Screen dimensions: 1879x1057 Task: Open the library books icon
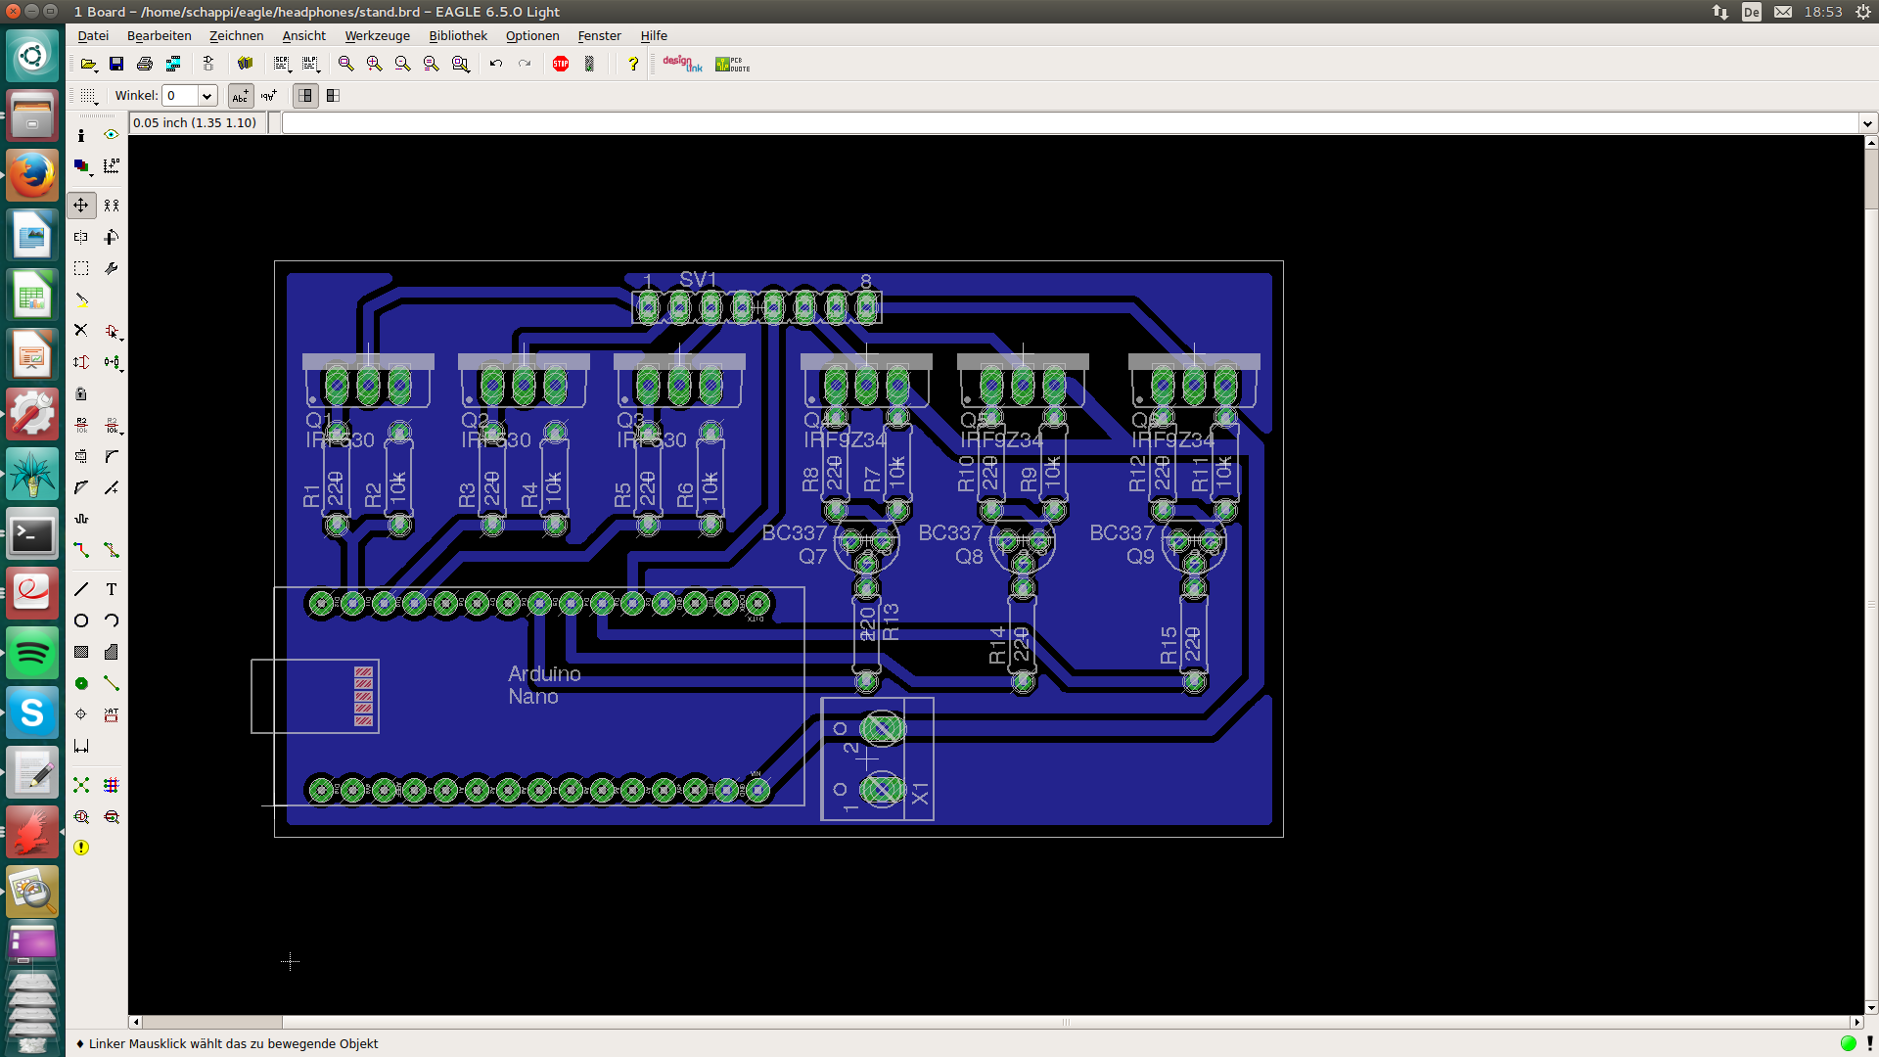pyautogui.click(x=245, y=65)
